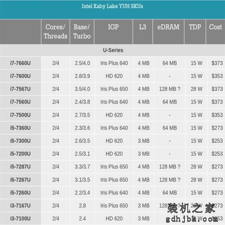Click the 64 MB eDRAM of i5-7260U
225x225 pixels.
(x=170, y=193)
